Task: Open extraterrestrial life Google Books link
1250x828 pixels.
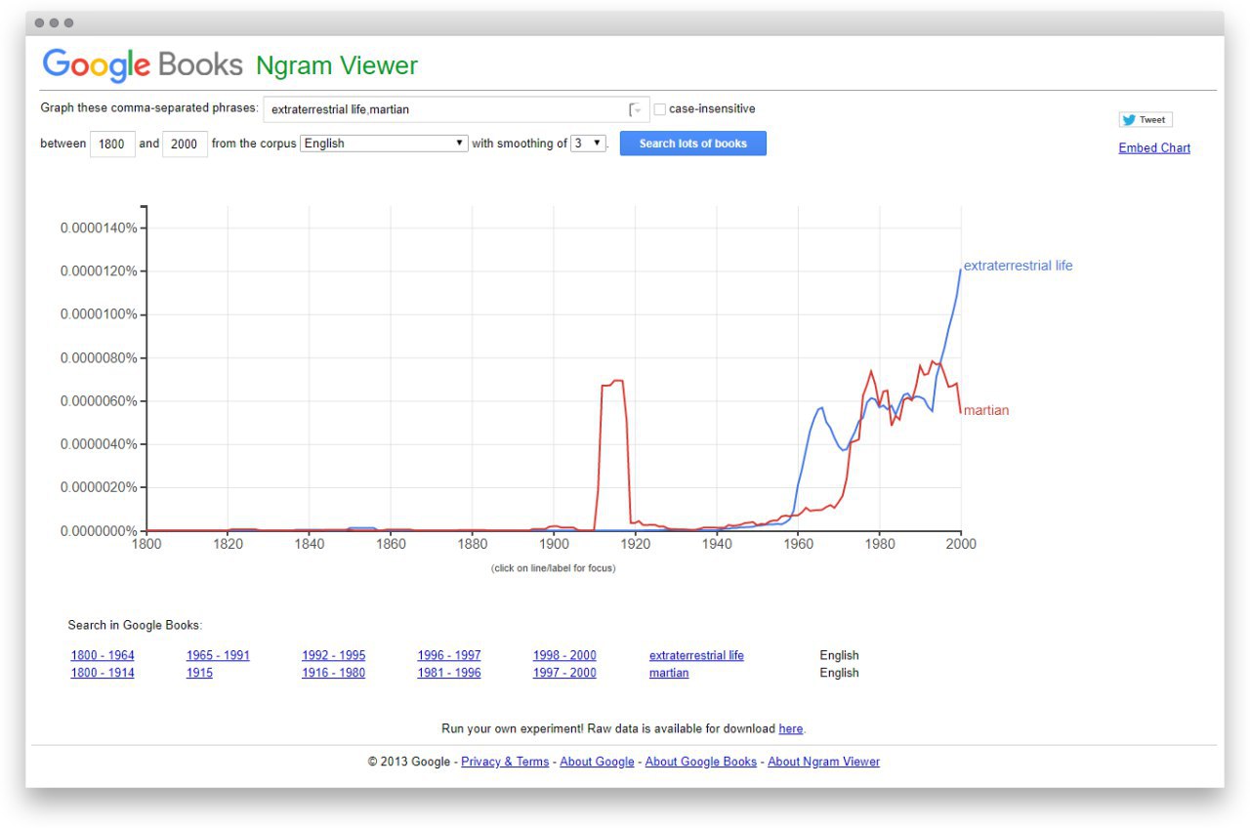Action: coord(696,655)
